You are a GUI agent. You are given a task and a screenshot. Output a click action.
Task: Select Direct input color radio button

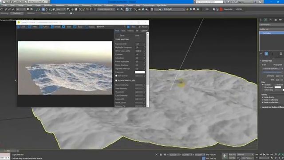[263, 87]
